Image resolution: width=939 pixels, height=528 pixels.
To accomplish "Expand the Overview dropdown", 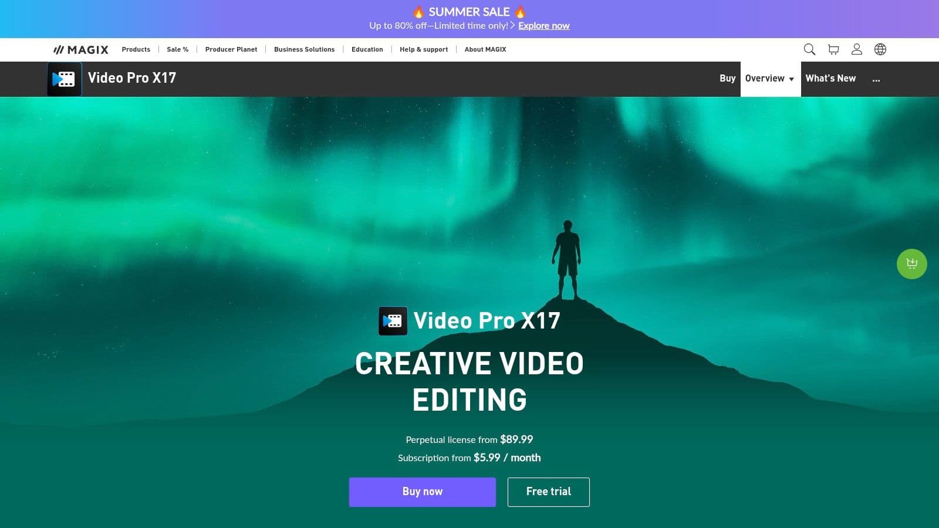I will tap(769, 79).
